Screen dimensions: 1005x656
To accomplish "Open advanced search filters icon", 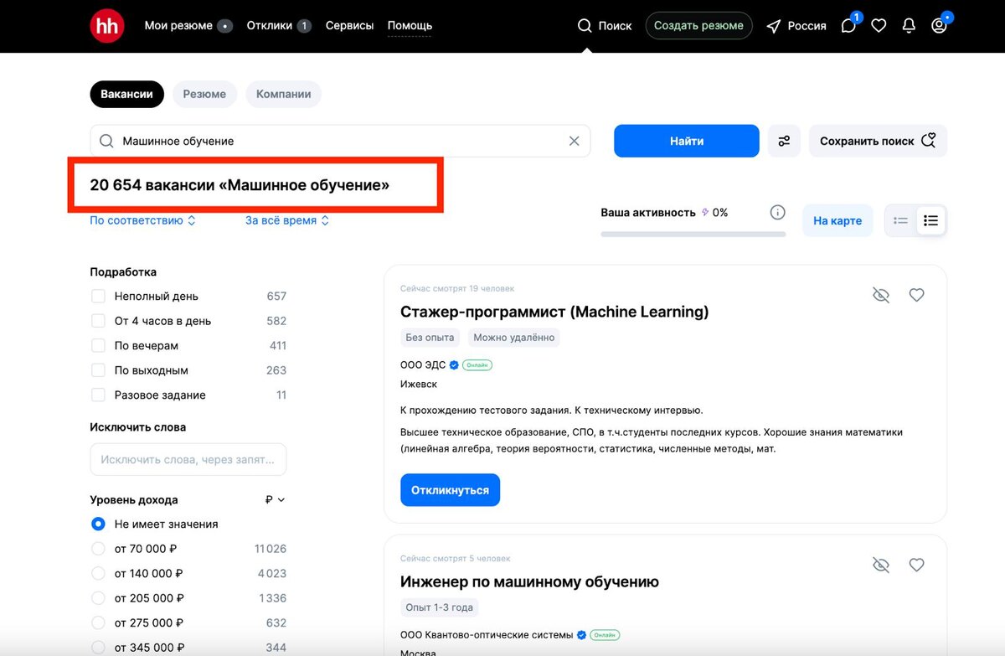I will point(784,141).
